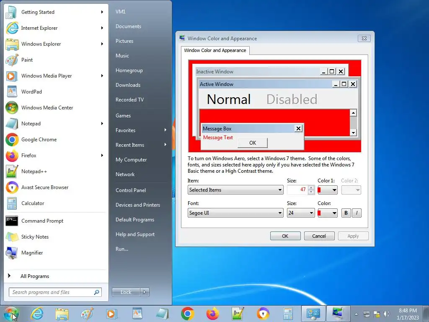Click Avast Secure Browser taskbar icon
Viewport: 429px width, 322px height.
click(x=263, y=314)
